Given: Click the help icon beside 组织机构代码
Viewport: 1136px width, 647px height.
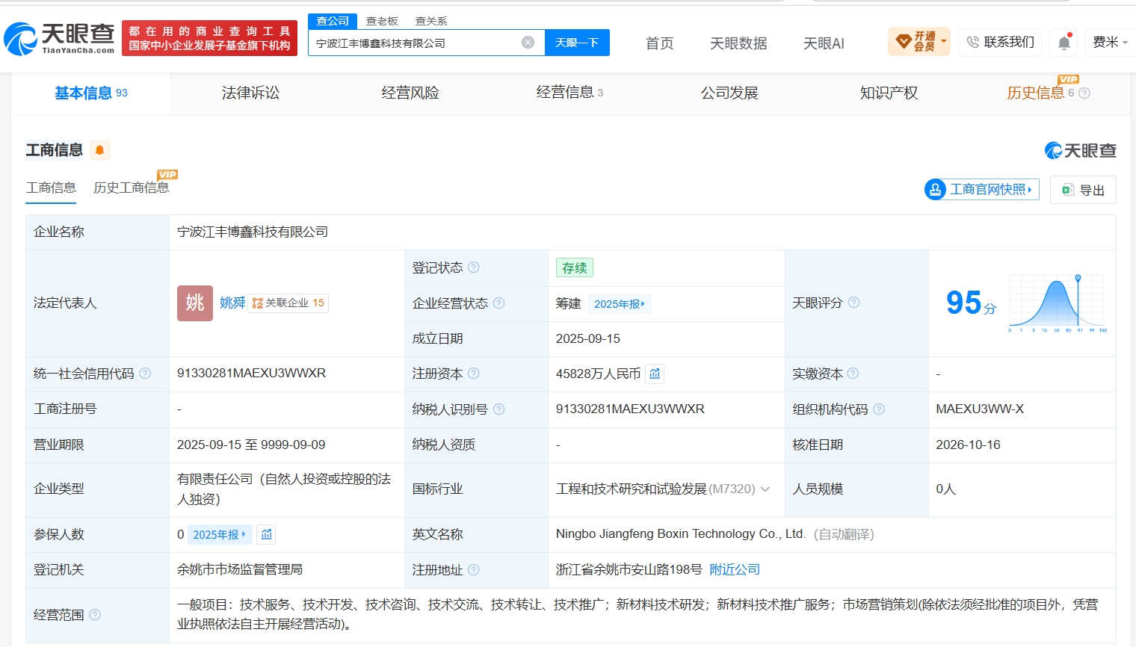Looking at the screenshot, I should (x=879, y=409).
